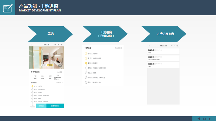Click the viewer count text beside red dot
This screenshot has height=121, width=216.
tap(59, 72)
